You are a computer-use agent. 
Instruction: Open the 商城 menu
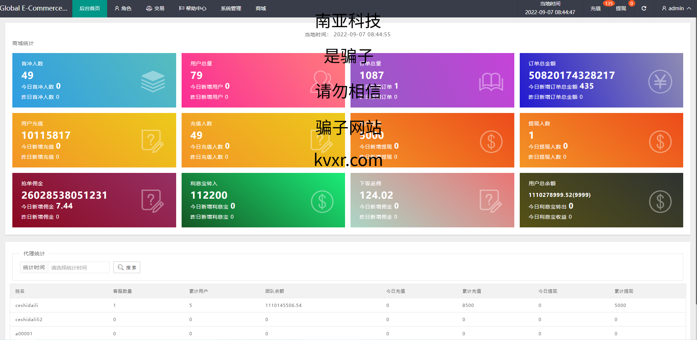coord(261,8)
